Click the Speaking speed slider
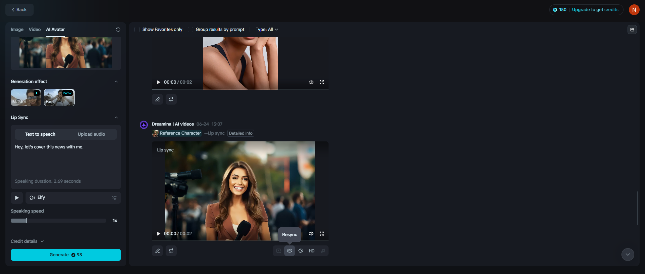 point(58,221)
